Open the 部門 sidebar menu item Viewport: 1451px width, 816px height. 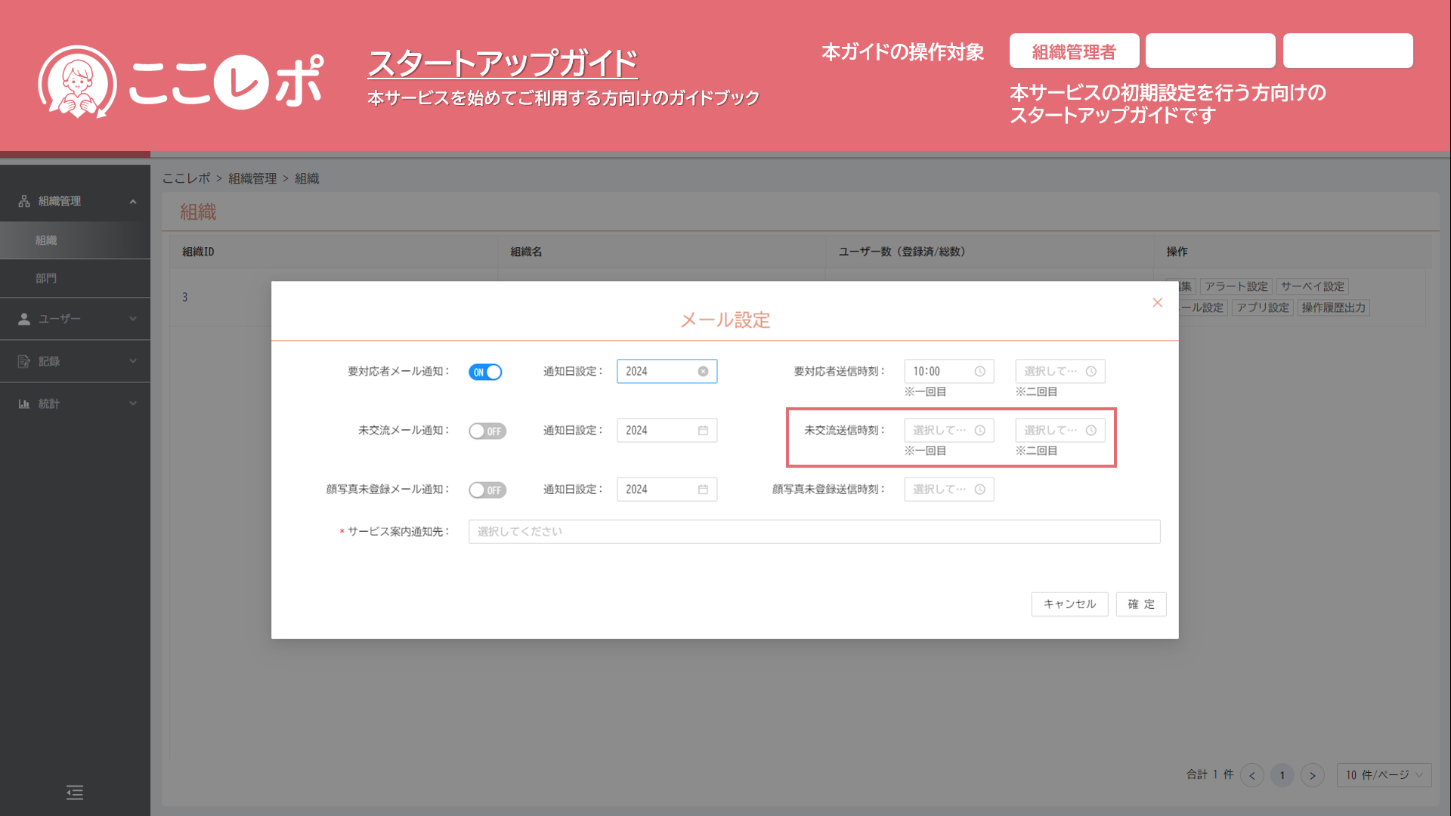47,278
